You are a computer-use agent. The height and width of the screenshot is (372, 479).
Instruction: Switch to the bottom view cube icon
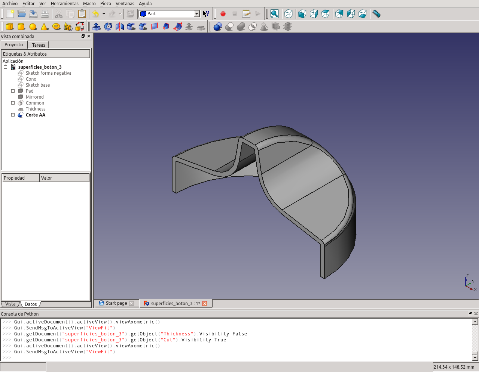pyautogui.click(x=351, y=14)
